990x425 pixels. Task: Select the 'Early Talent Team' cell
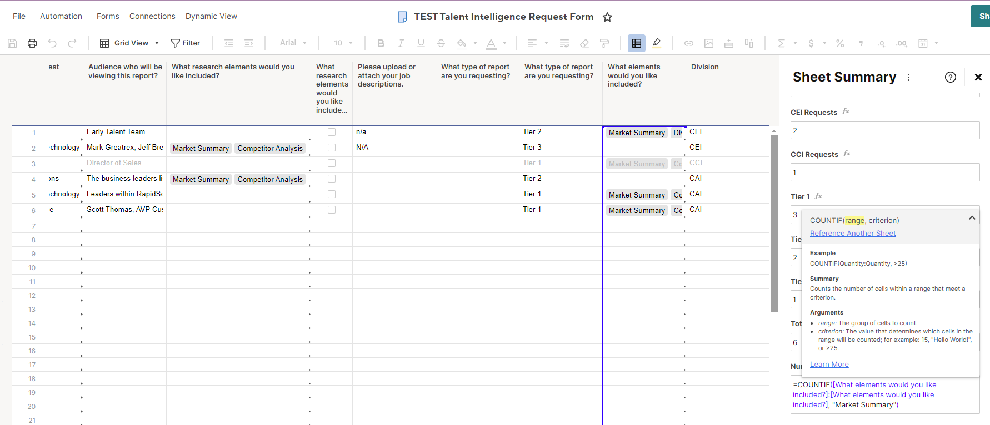click(x=124, y=132)
